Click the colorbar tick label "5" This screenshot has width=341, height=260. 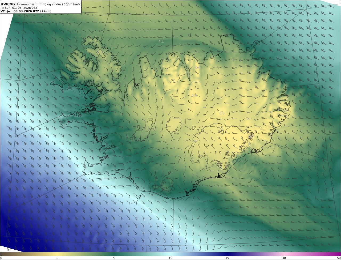[x=114, y=258]
